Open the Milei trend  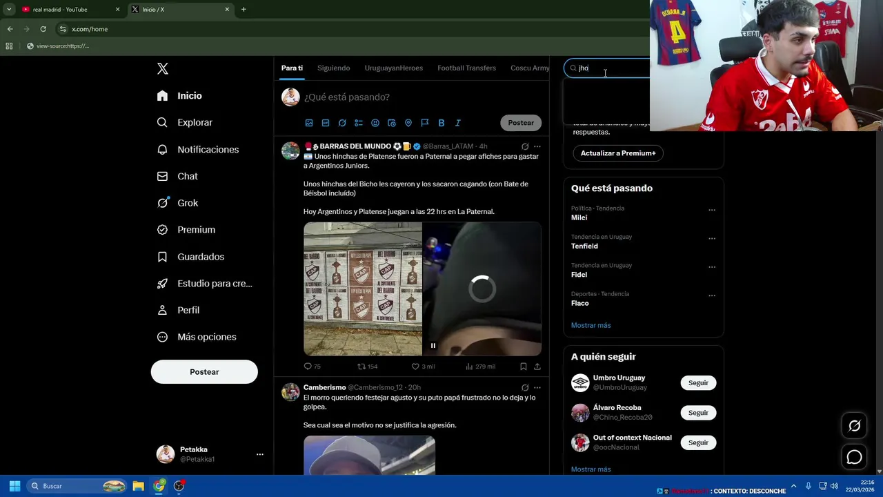pyautogui.click(x=579, y=217)
